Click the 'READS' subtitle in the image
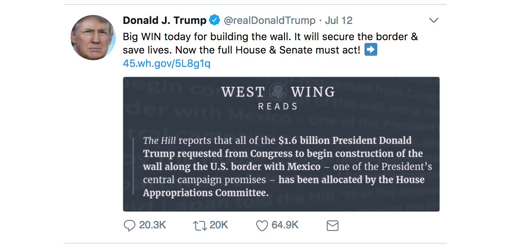 [277, 106]
